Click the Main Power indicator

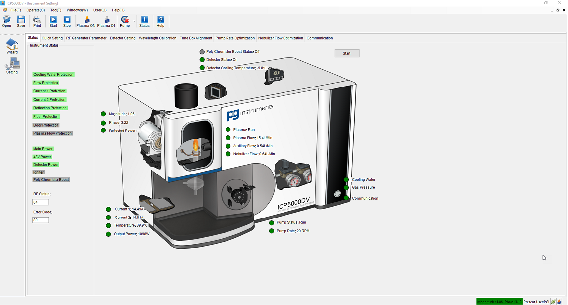click(43, 149)
